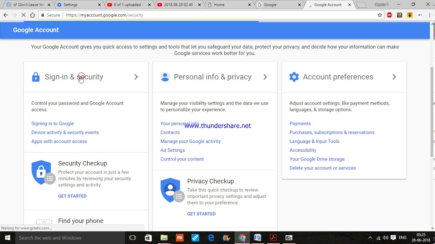Screen dimensions: 435x244
Task: Close the Google Account tab
Action: [x=350, y=5]
